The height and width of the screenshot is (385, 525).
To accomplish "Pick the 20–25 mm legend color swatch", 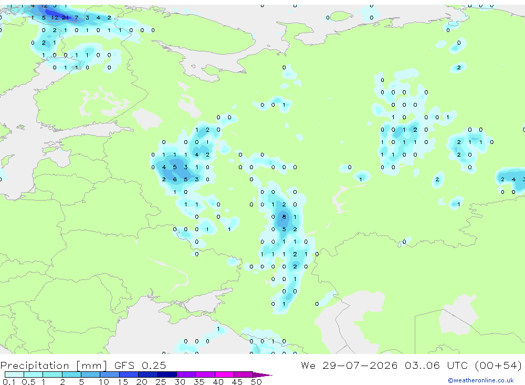I will [148, 374].
